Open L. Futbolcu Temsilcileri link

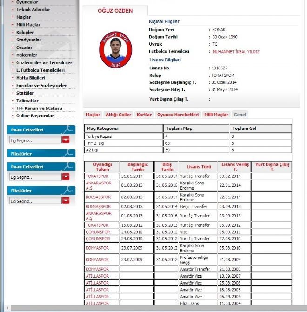pyautogui.click(x=40, y=70)
